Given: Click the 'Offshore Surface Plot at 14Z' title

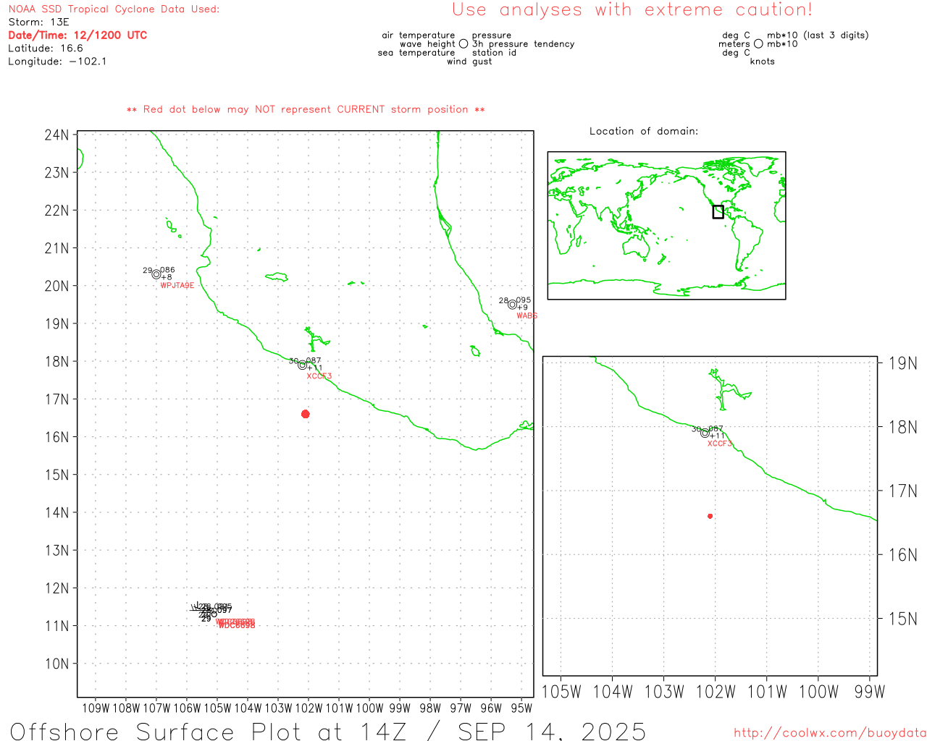Looking at the screenshot, I should (327, 731).
